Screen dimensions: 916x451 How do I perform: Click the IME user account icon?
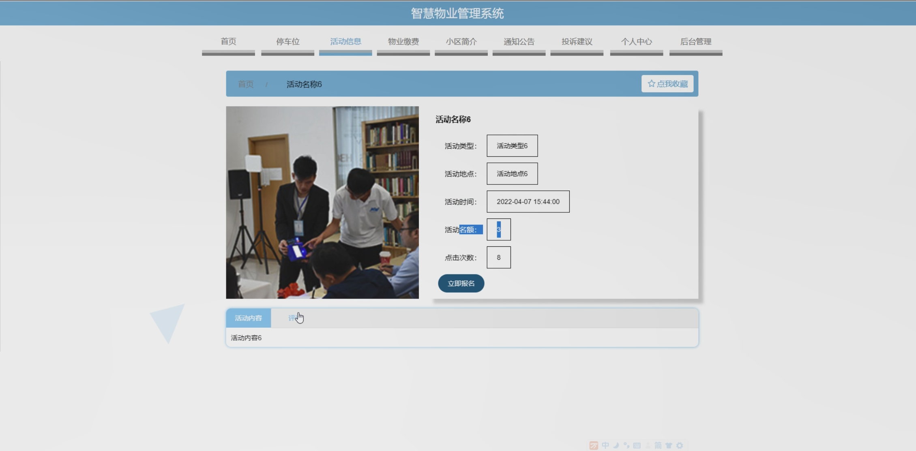648,445
